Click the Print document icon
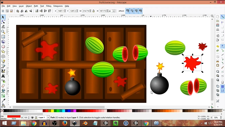 [218, 29]
